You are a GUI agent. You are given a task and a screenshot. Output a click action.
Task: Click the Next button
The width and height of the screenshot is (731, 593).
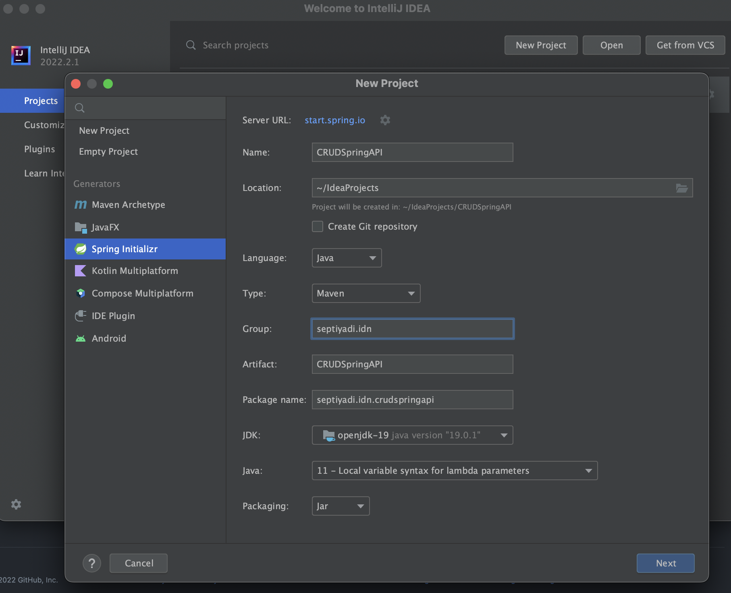(x=666, y=563)
